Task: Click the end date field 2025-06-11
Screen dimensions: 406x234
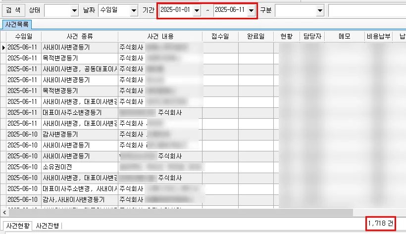Action: coord(230,10)
